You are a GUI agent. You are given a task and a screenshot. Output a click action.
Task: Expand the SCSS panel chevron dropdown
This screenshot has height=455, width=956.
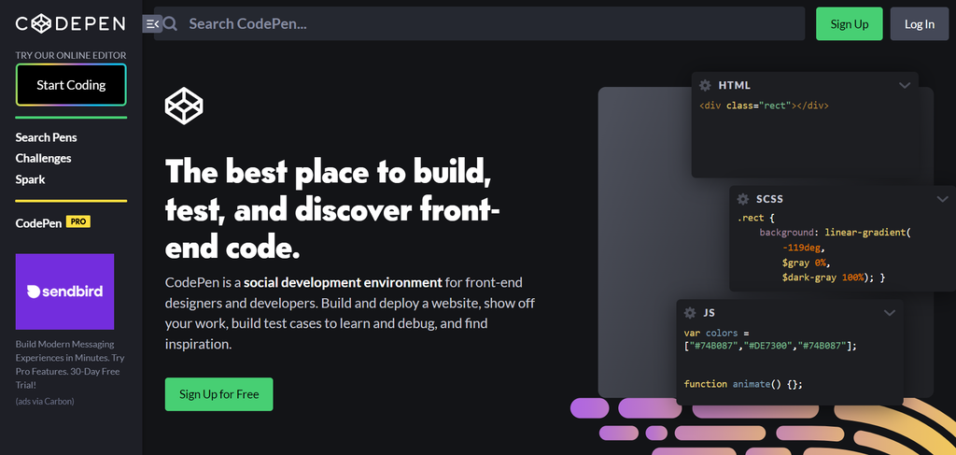click(x=942, y=199)
